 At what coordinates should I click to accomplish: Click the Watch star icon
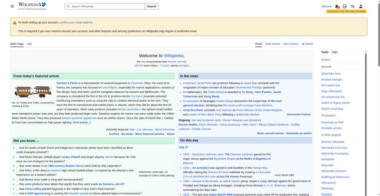(303, 44)
